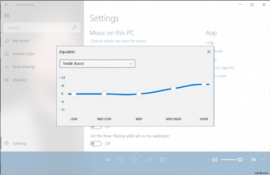This screenshot has width=270, height=175.
Task: Click the Equalizer dialog title
Action: pyautogui.click(x=67, y=52)
